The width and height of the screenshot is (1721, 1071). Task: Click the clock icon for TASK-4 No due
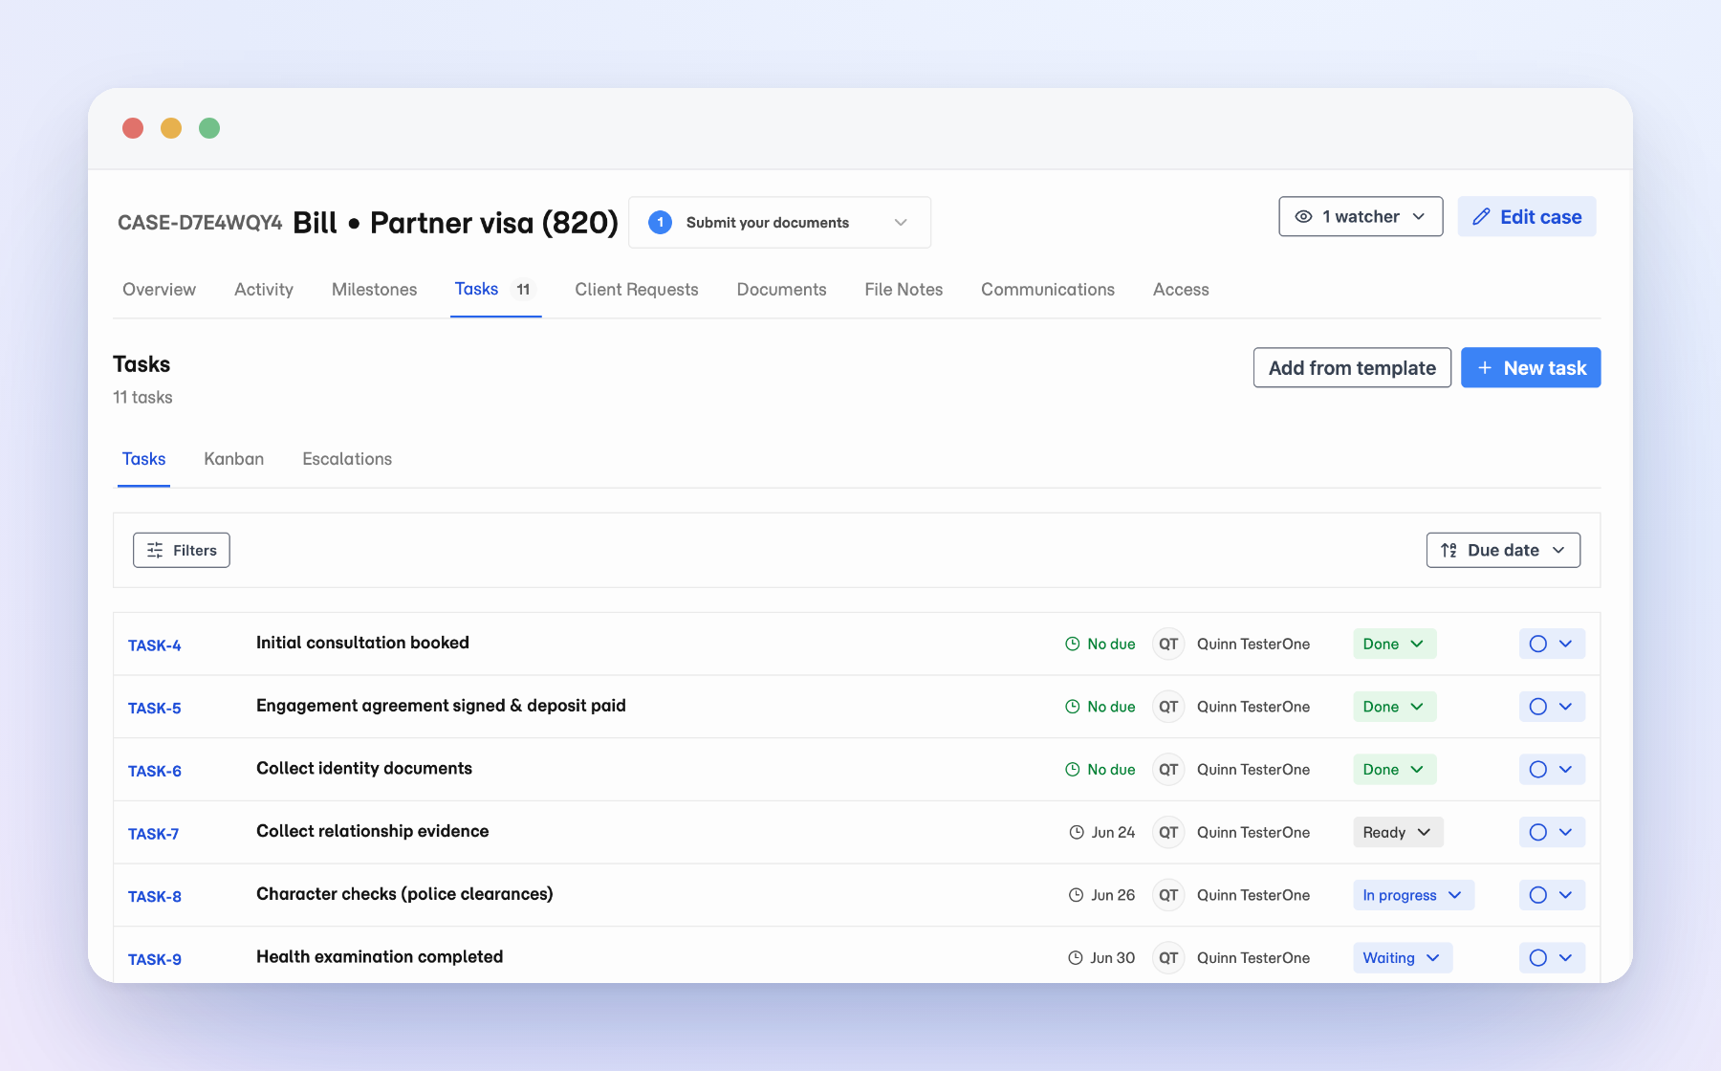[x=1073, y=645]
